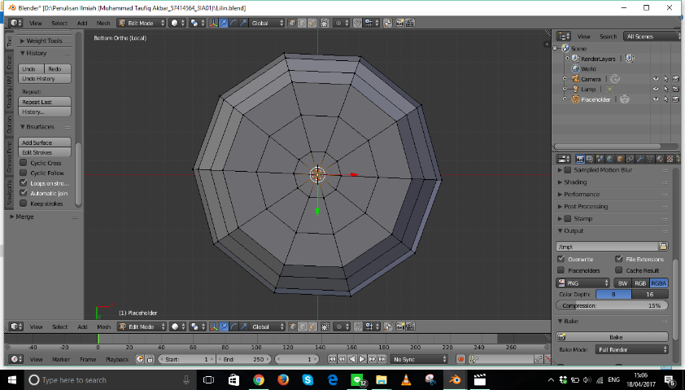
Task: Uncheck the Overwrite output option
Action: click(x=561, y=259)
